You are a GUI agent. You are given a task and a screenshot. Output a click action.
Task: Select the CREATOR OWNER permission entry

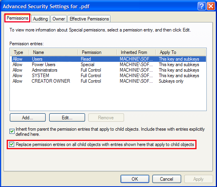109,81
